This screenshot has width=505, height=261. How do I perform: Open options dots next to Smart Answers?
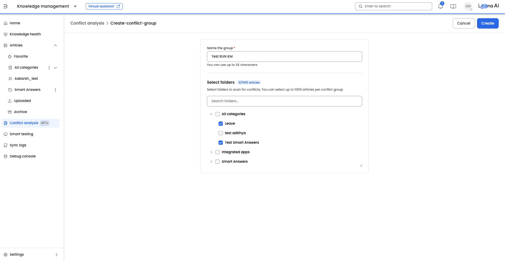coord(55,90)
